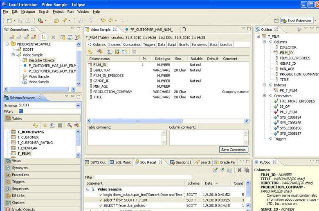Screen dimensions: 319x211
Task: Click the scissors edit icon in Columns toolbar
Action: click(x=100, y=52)
